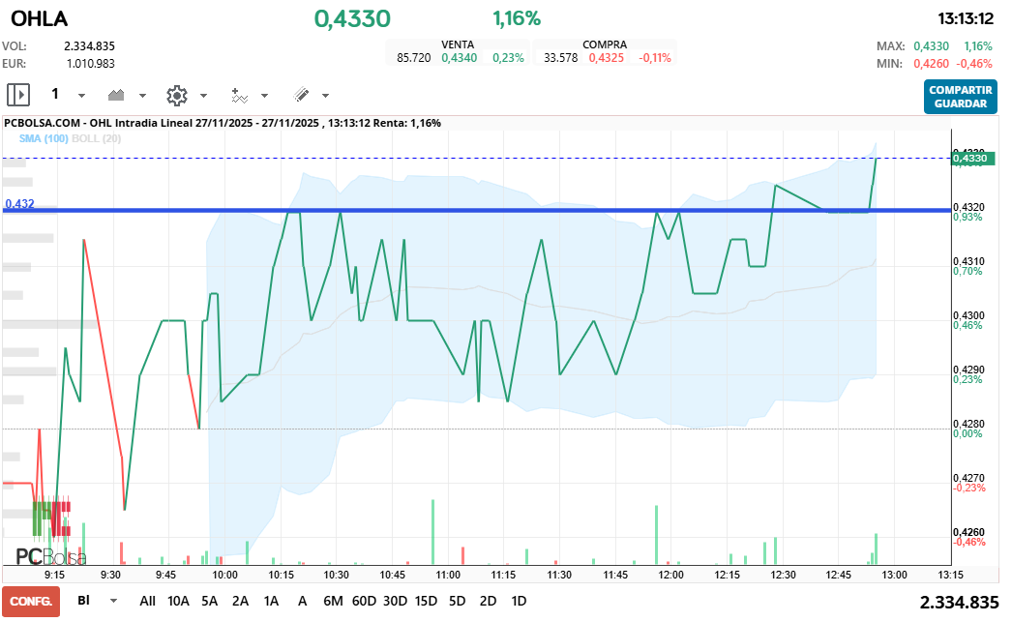Select the All time range
The height and width of the screenshot is (622, 1012).
tap(147, 601)
